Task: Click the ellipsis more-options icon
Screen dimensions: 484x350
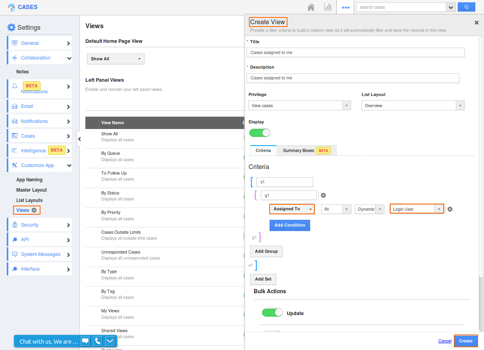Action: (x=345, y=7)
